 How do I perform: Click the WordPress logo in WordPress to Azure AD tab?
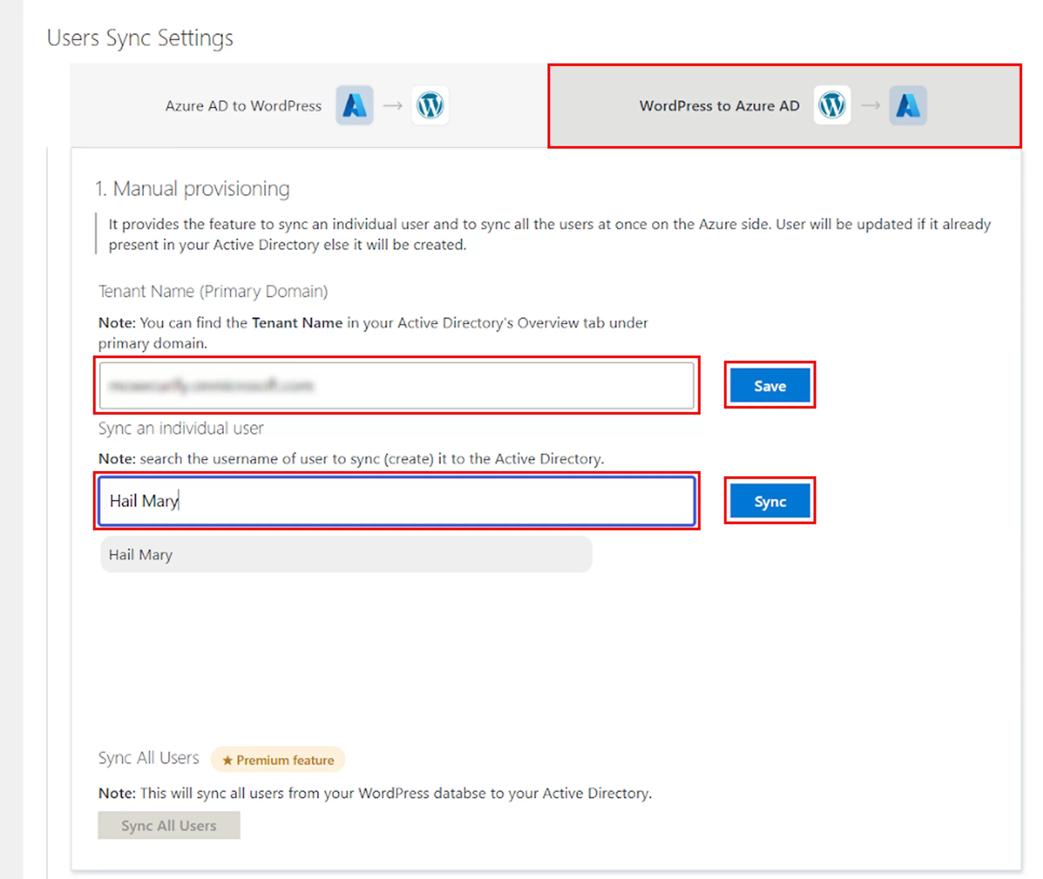[x=832, y=105]
